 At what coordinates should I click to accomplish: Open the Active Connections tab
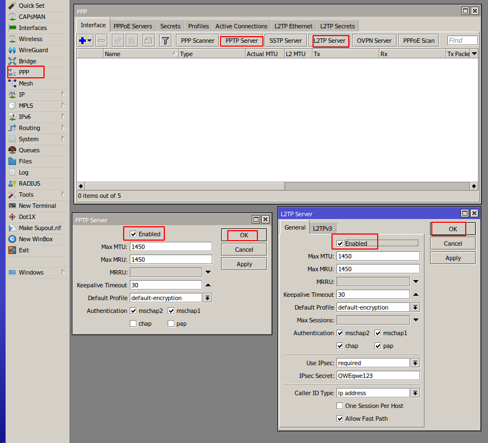tap(241, 26)
